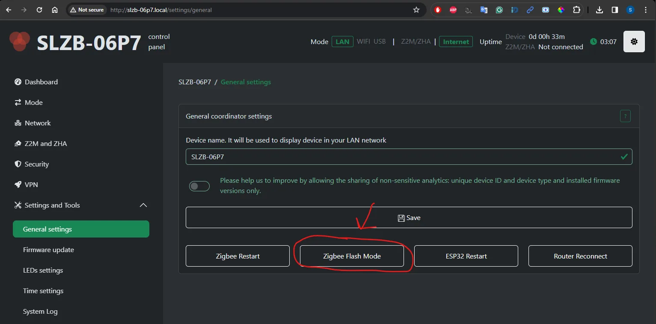Click the browser downloads icon
Viewport: 656px width, 324px height.
point(600,10)
